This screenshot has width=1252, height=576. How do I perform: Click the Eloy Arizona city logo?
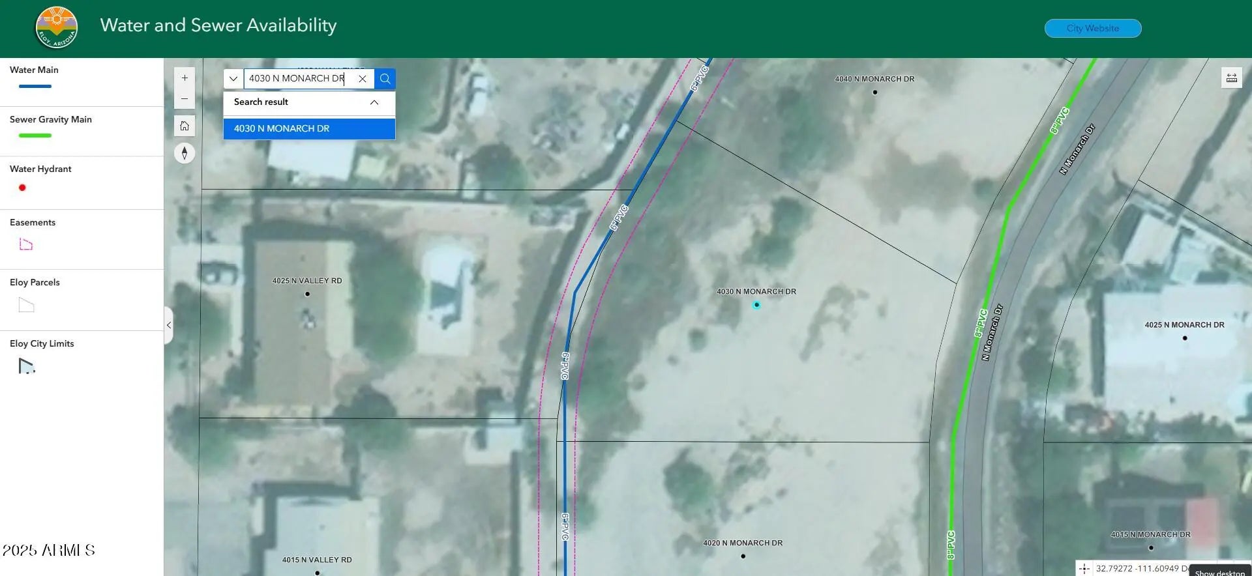[x=57, y=28]
